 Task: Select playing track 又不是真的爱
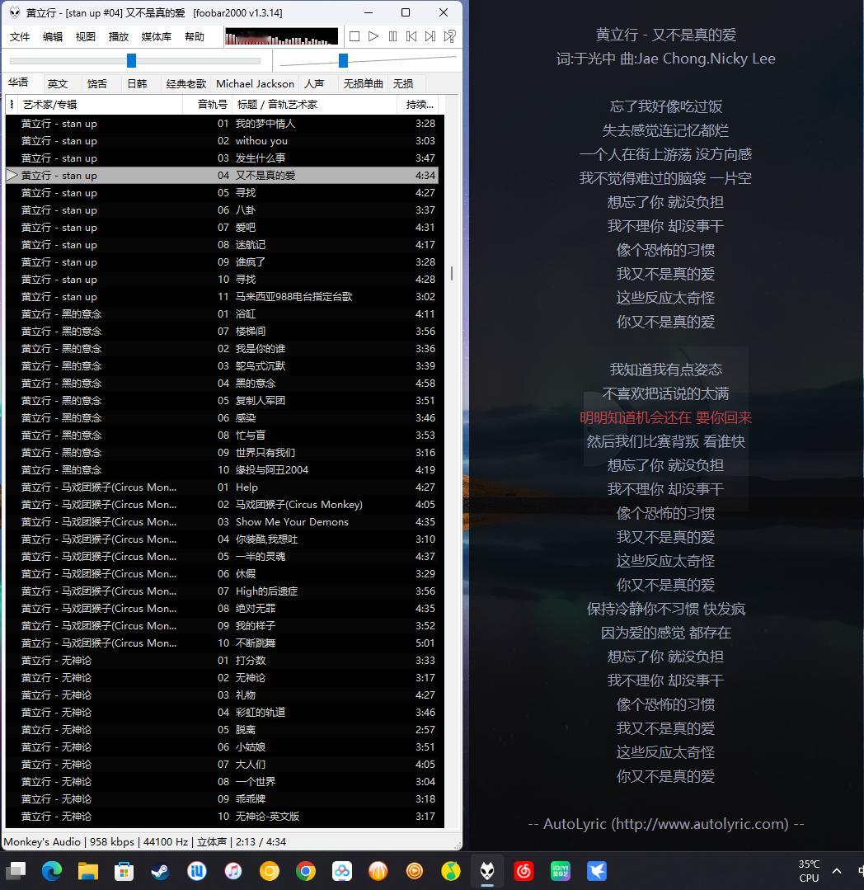click(x=222, y=176)
